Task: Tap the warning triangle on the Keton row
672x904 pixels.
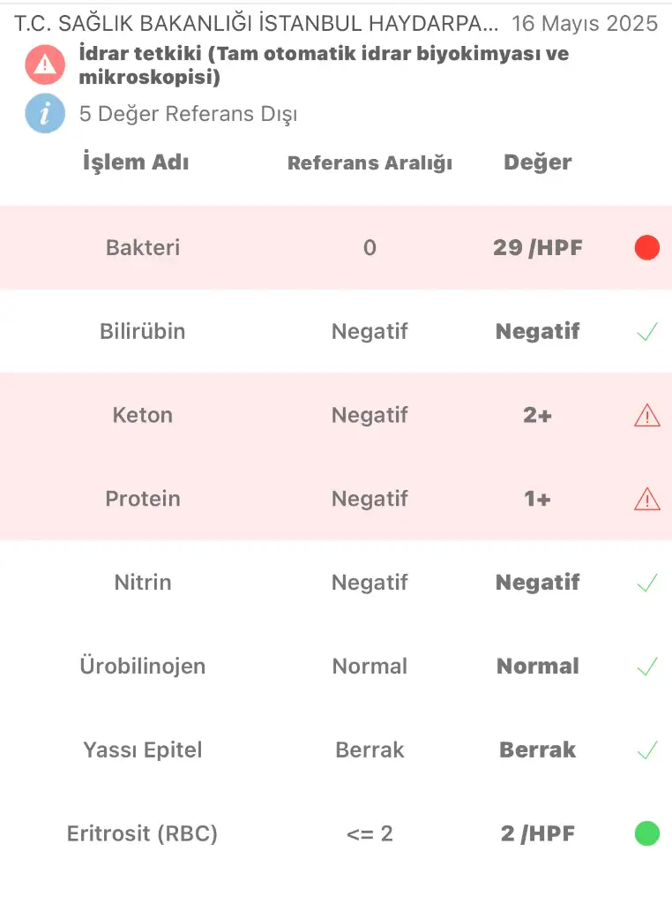Action: 646,415
